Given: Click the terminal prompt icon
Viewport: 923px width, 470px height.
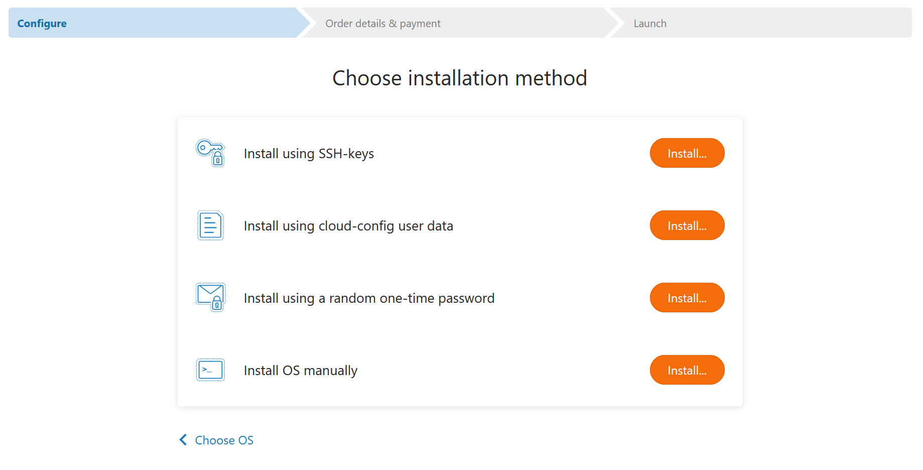Looking at the screenshot, I should point(210,370).
